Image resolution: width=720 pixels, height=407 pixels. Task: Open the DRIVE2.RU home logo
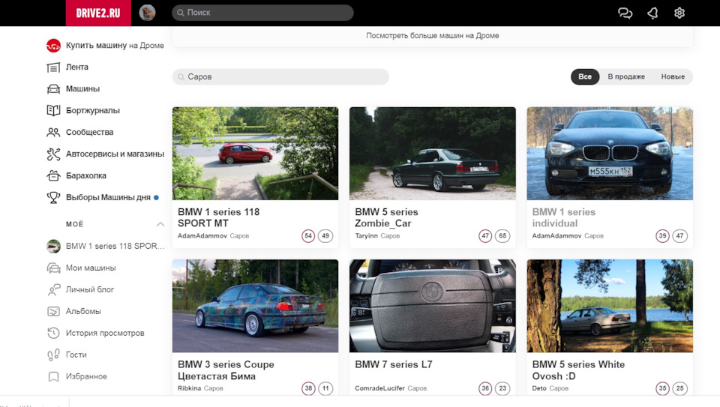97,13
